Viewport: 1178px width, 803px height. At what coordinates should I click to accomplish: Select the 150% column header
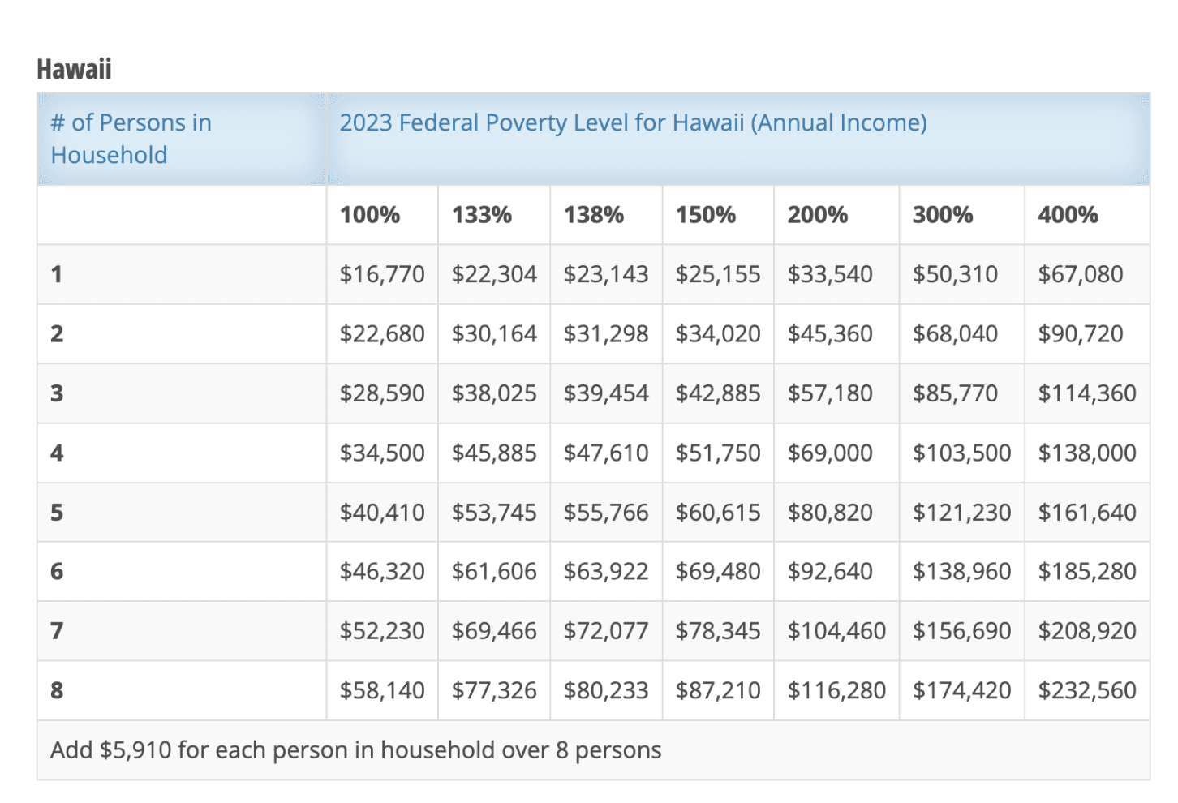(x=706, y=215)
